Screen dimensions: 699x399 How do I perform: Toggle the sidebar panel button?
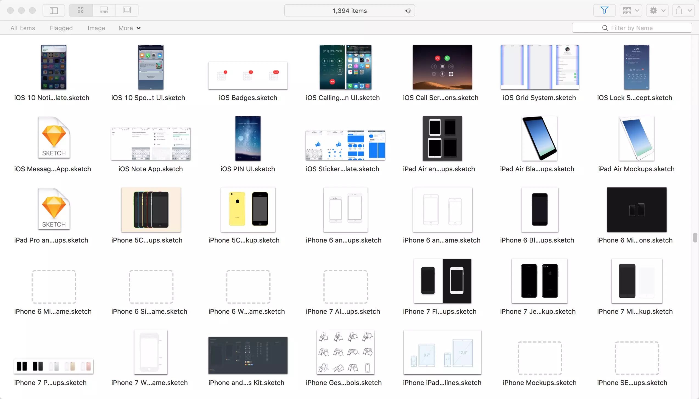point(54,10)
